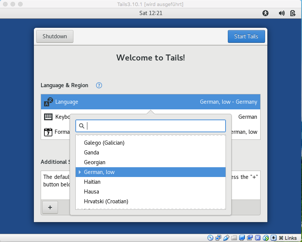
Task: Click the VirtualBox USB device icon
Action: pos(226,238)
